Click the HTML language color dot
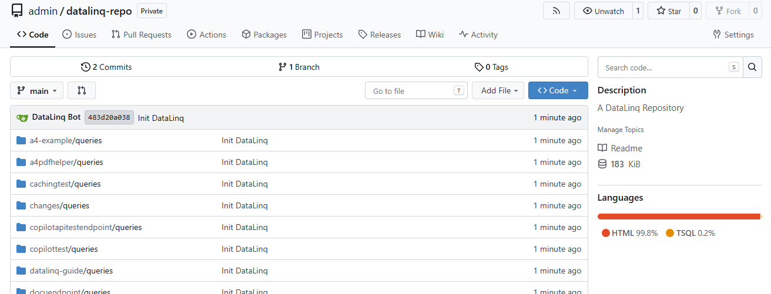The image size is (771, 294). (x=606, y=233)
